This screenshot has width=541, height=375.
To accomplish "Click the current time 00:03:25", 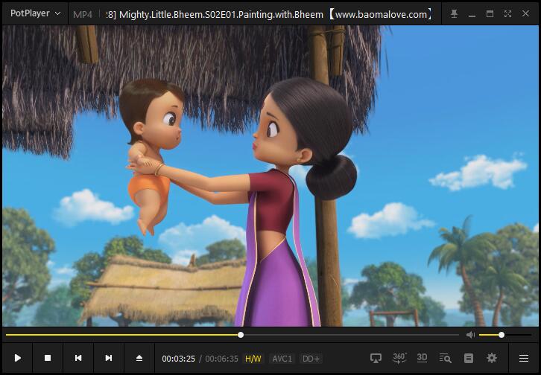I will [178, 359].
